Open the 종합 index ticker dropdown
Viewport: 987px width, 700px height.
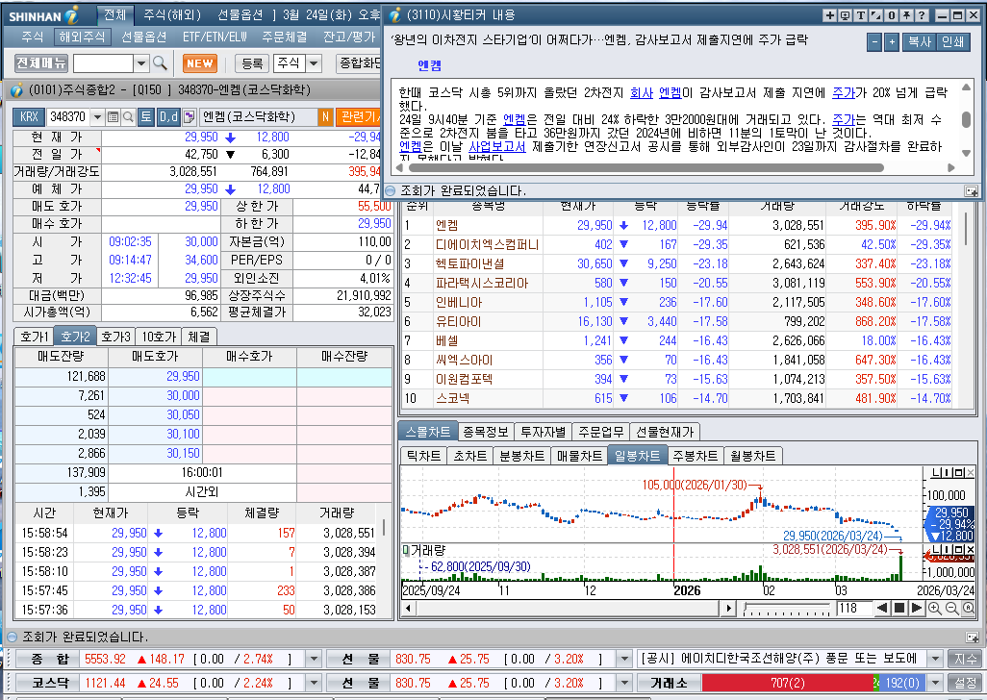(314, 659)
